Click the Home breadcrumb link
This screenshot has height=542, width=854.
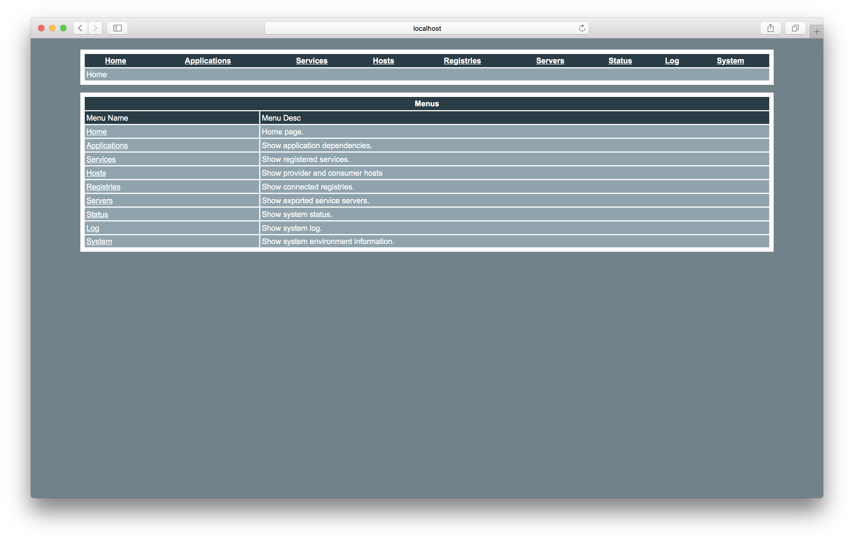pos(97,74)
